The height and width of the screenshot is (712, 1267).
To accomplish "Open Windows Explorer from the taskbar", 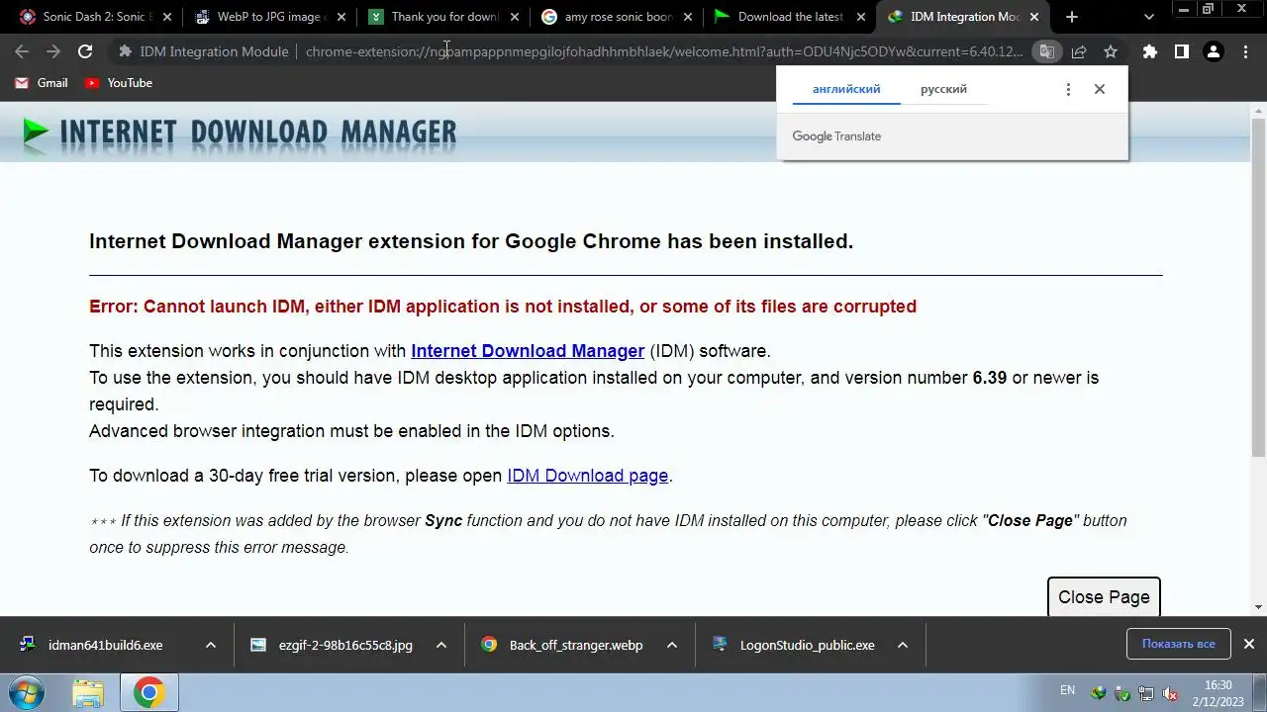I will click(x=87, y=692).
